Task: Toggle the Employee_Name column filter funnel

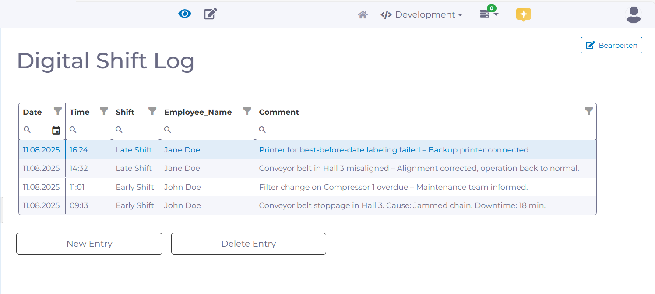Action: [x=247, y=111]
